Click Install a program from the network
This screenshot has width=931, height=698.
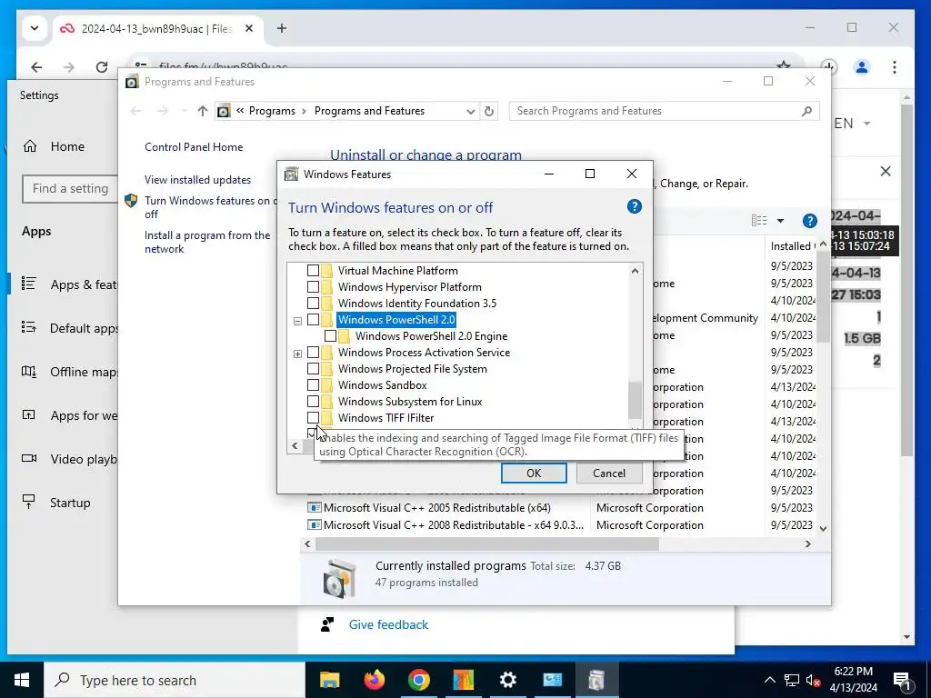point(207,242)
